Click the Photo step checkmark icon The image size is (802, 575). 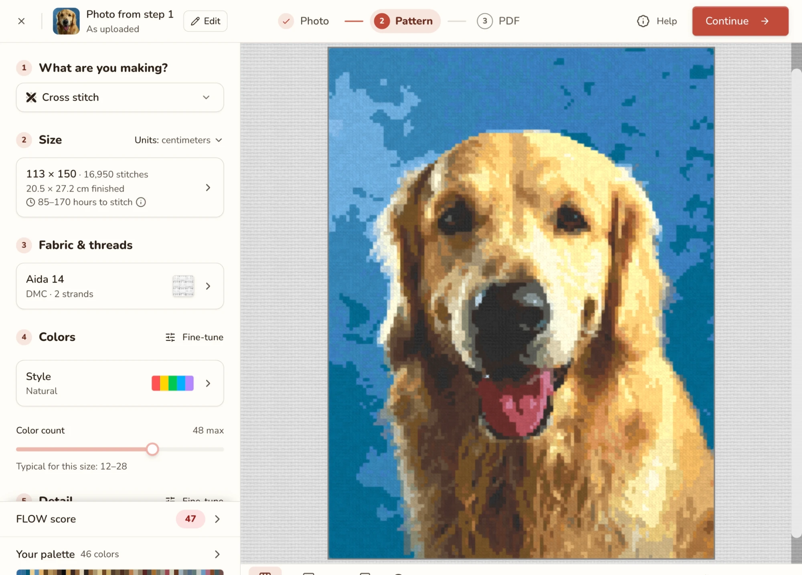[x=286, y=21]
